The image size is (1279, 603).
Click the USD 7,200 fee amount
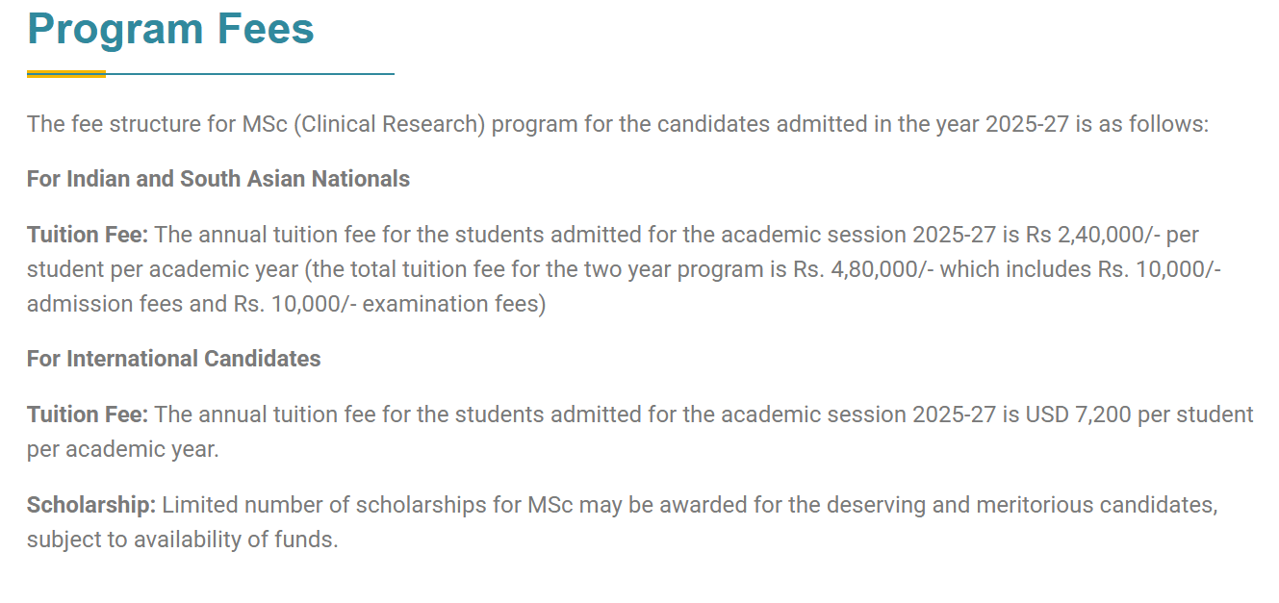tap(1081, 415)
